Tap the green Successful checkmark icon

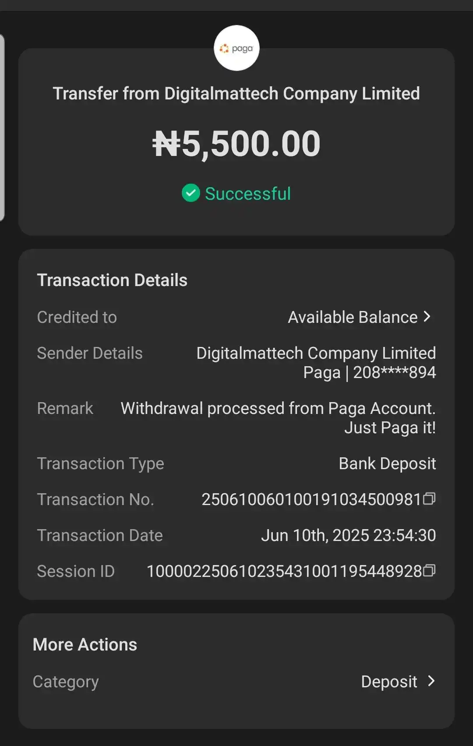point(191,193)
